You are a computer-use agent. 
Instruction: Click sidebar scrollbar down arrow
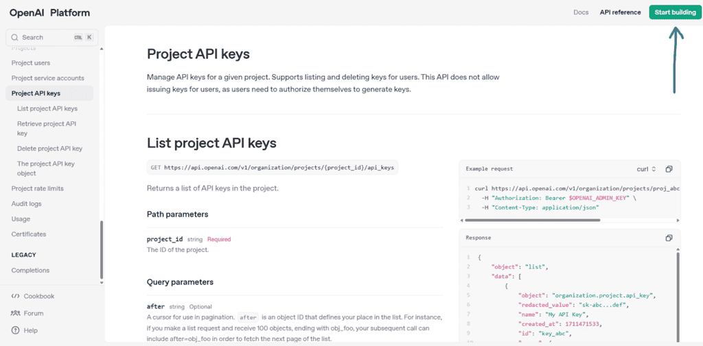(102, 283)
